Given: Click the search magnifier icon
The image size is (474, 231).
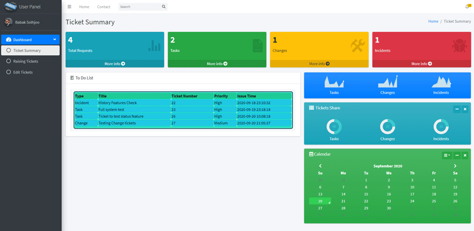Looking at the screenshot, I should click(163, 7).
